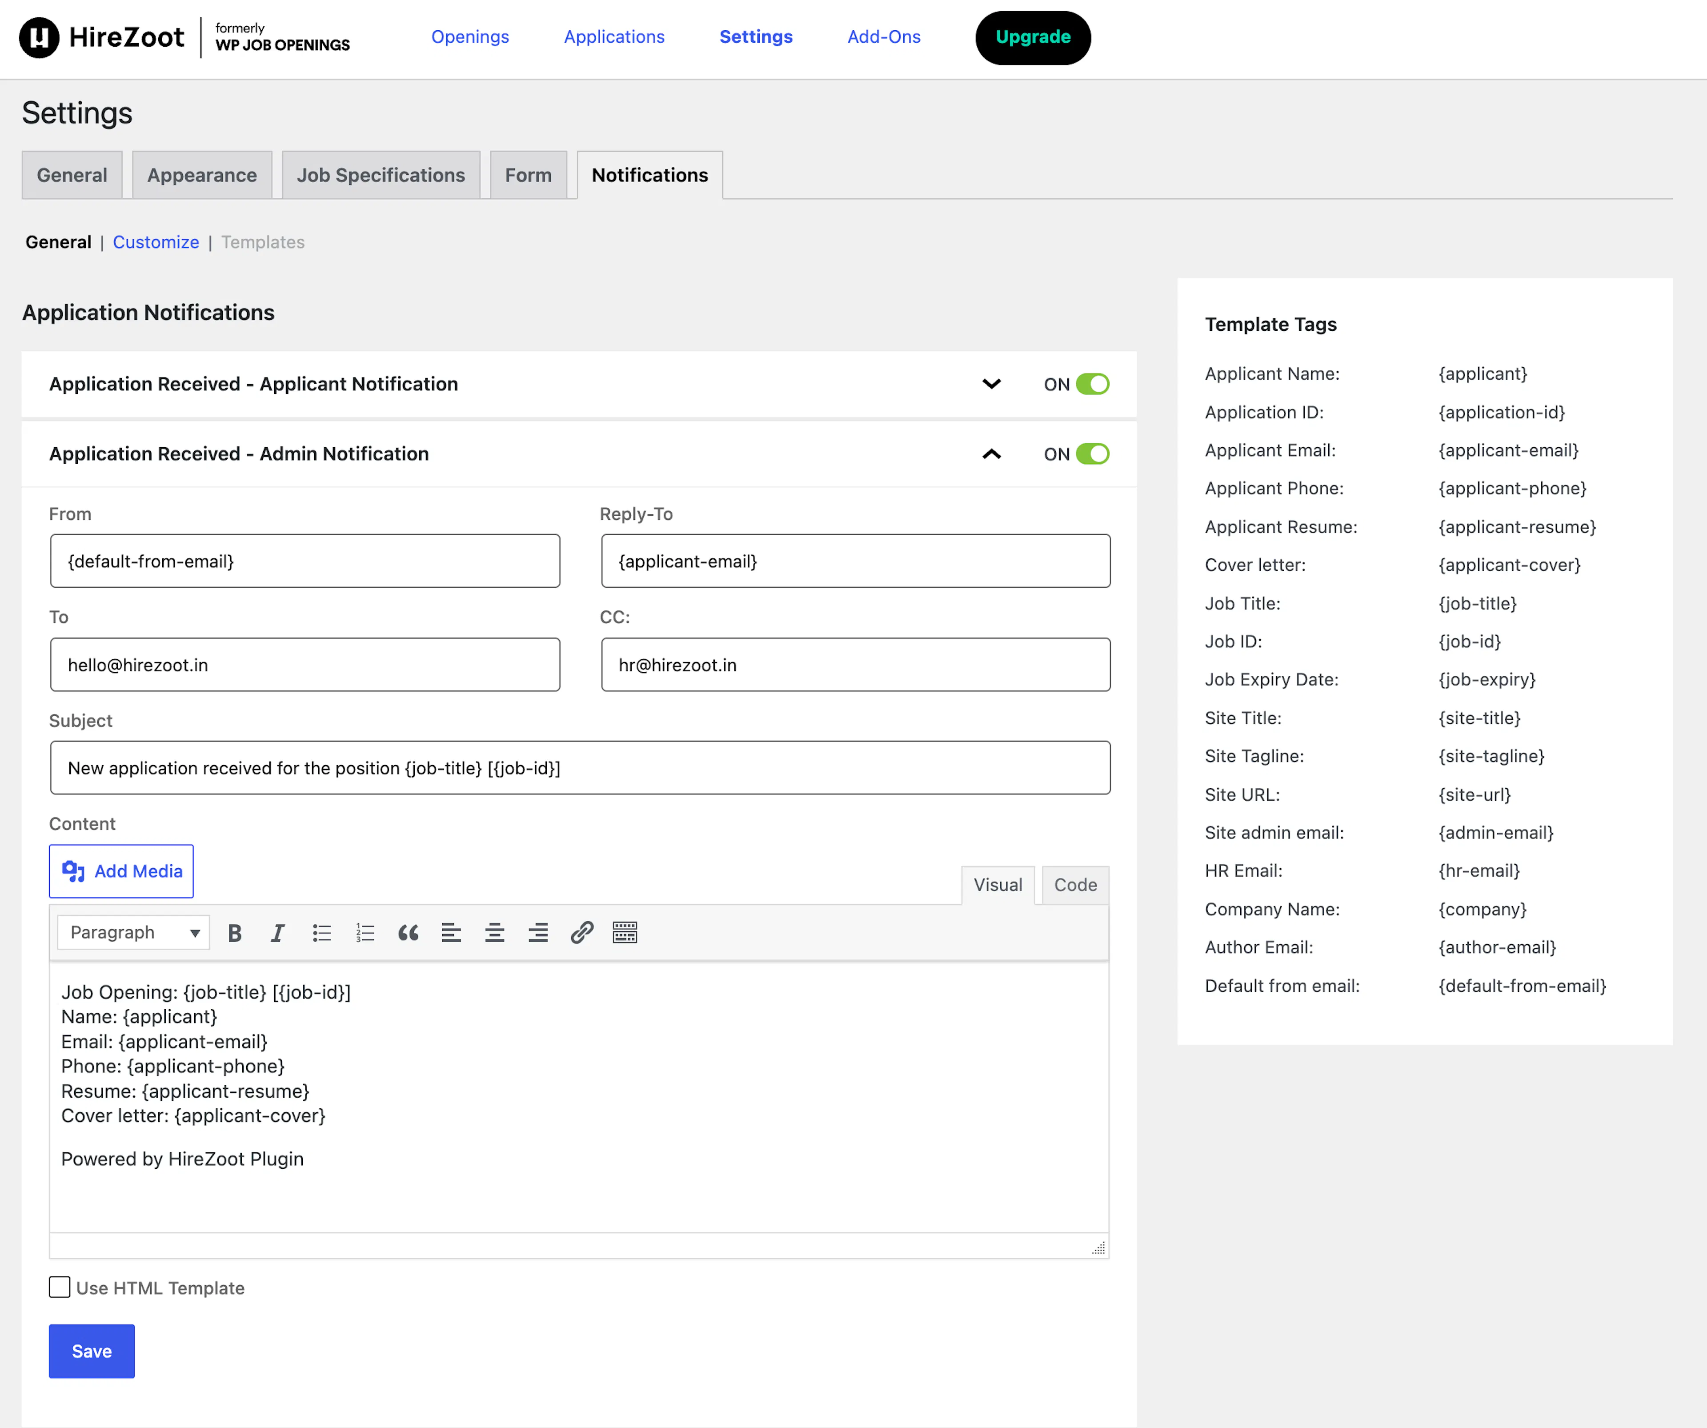The height and width of the screenshot is (1428, 1707).
Task: Open the Appearance settings tab
Action: tap(201, 175)
